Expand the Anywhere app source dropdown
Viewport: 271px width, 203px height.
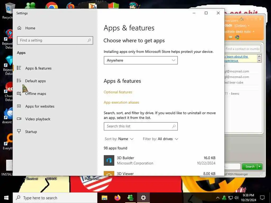pyautogui.click(x=141, y=60)
